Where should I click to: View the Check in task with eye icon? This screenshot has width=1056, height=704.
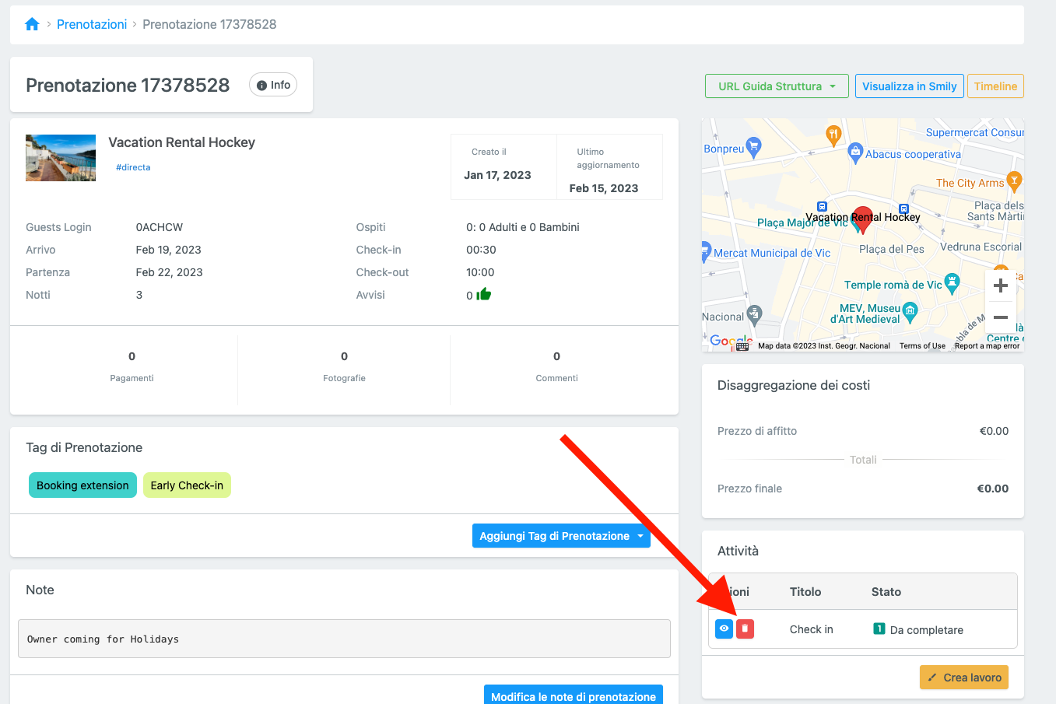(x=724, y=629)
